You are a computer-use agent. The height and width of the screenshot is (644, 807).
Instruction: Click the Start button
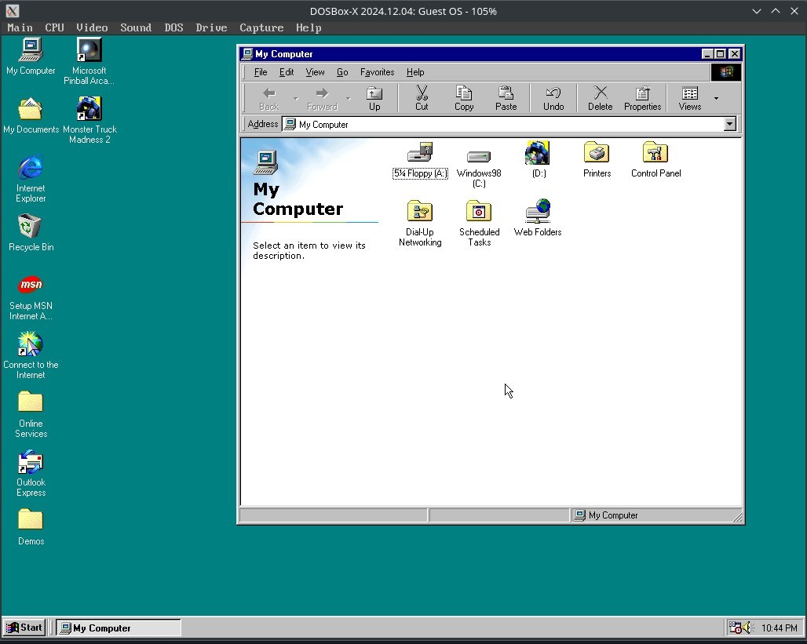point(24,628)
